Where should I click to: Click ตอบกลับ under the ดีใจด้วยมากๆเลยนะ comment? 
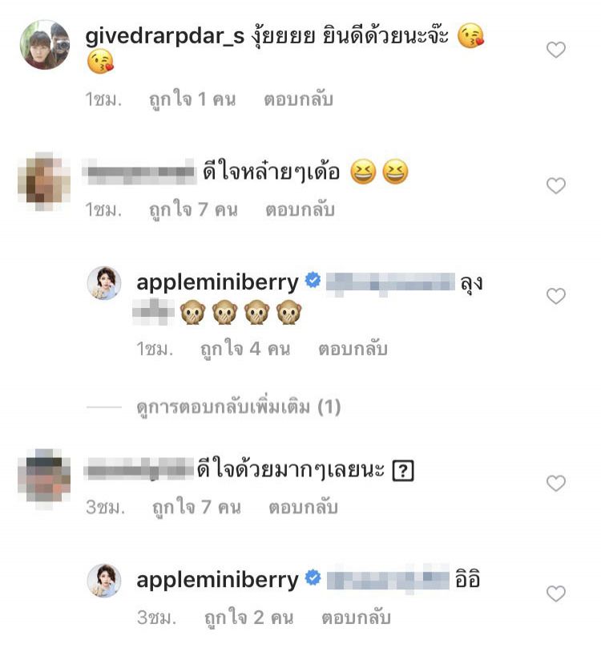(x=303, y=507)
